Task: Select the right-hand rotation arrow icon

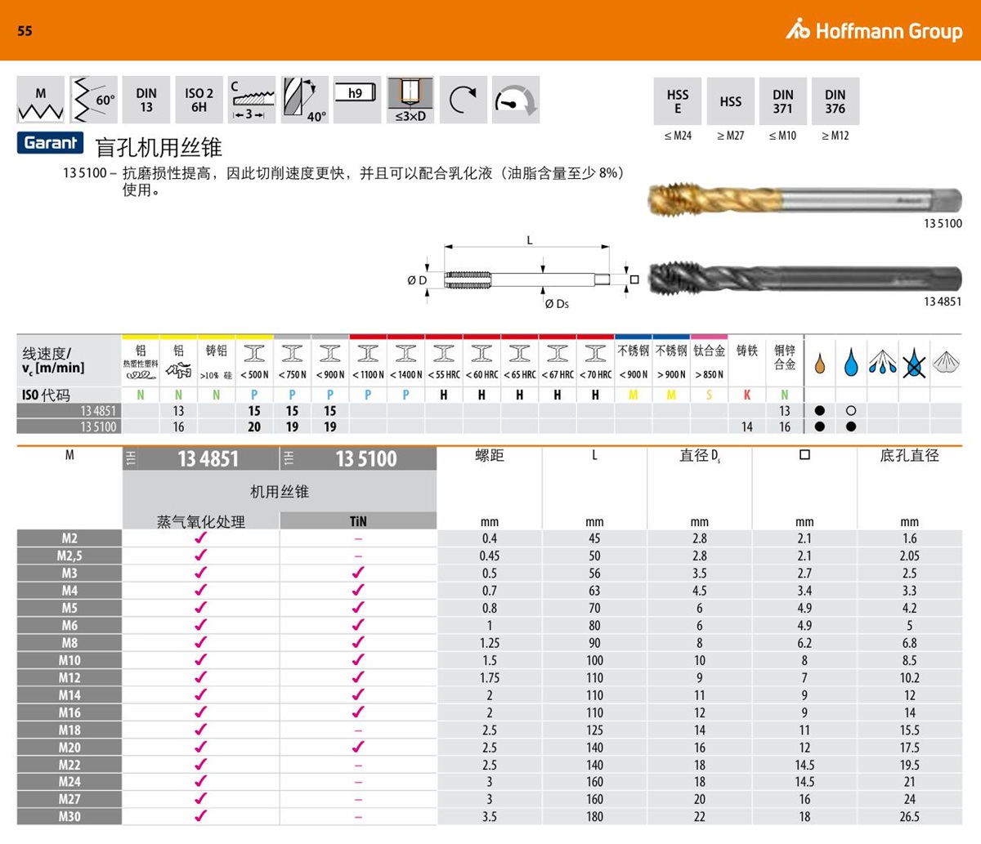Action: [x=464, y=100]
